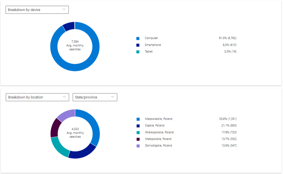Click the Śląskie legend color swatch
This screenshot has width=283, height=174.
[x=138, y=126]
